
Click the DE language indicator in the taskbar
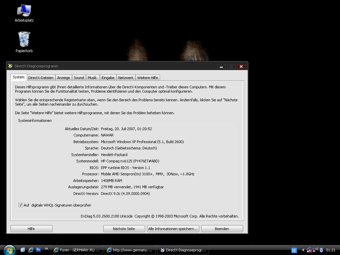point(294,250)
